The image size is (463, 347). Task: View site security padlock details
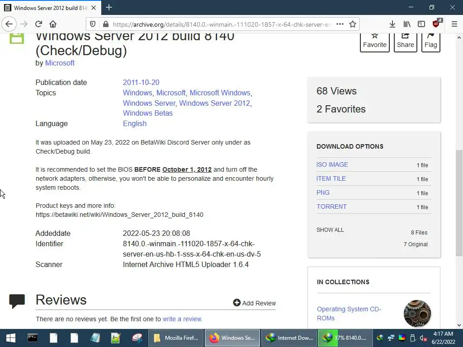point(105,24)
